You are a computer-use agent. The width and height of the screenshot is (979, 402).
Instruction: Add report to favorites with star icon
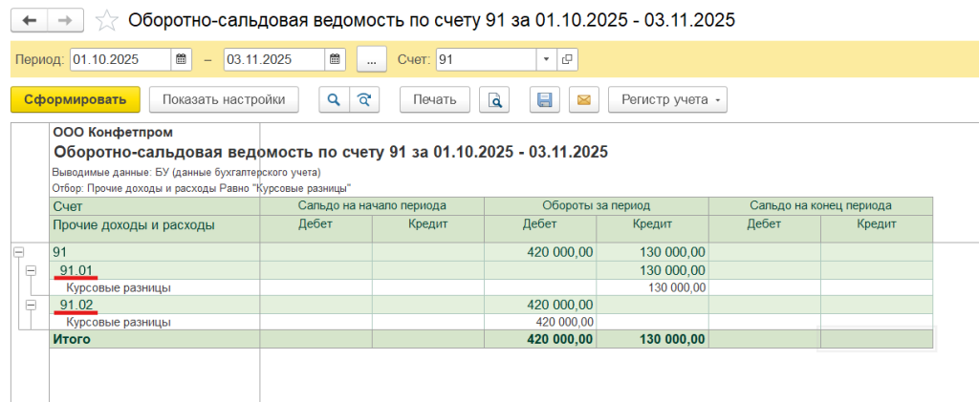(108, 20)
